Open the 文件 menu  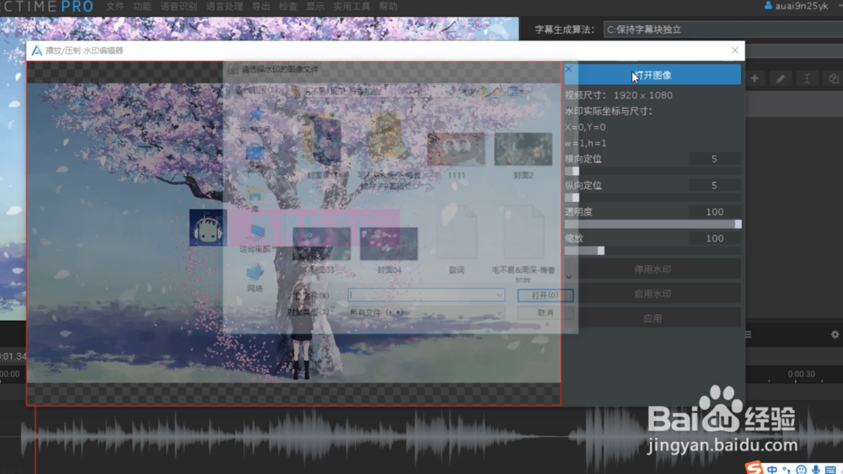tap(115, 7)
